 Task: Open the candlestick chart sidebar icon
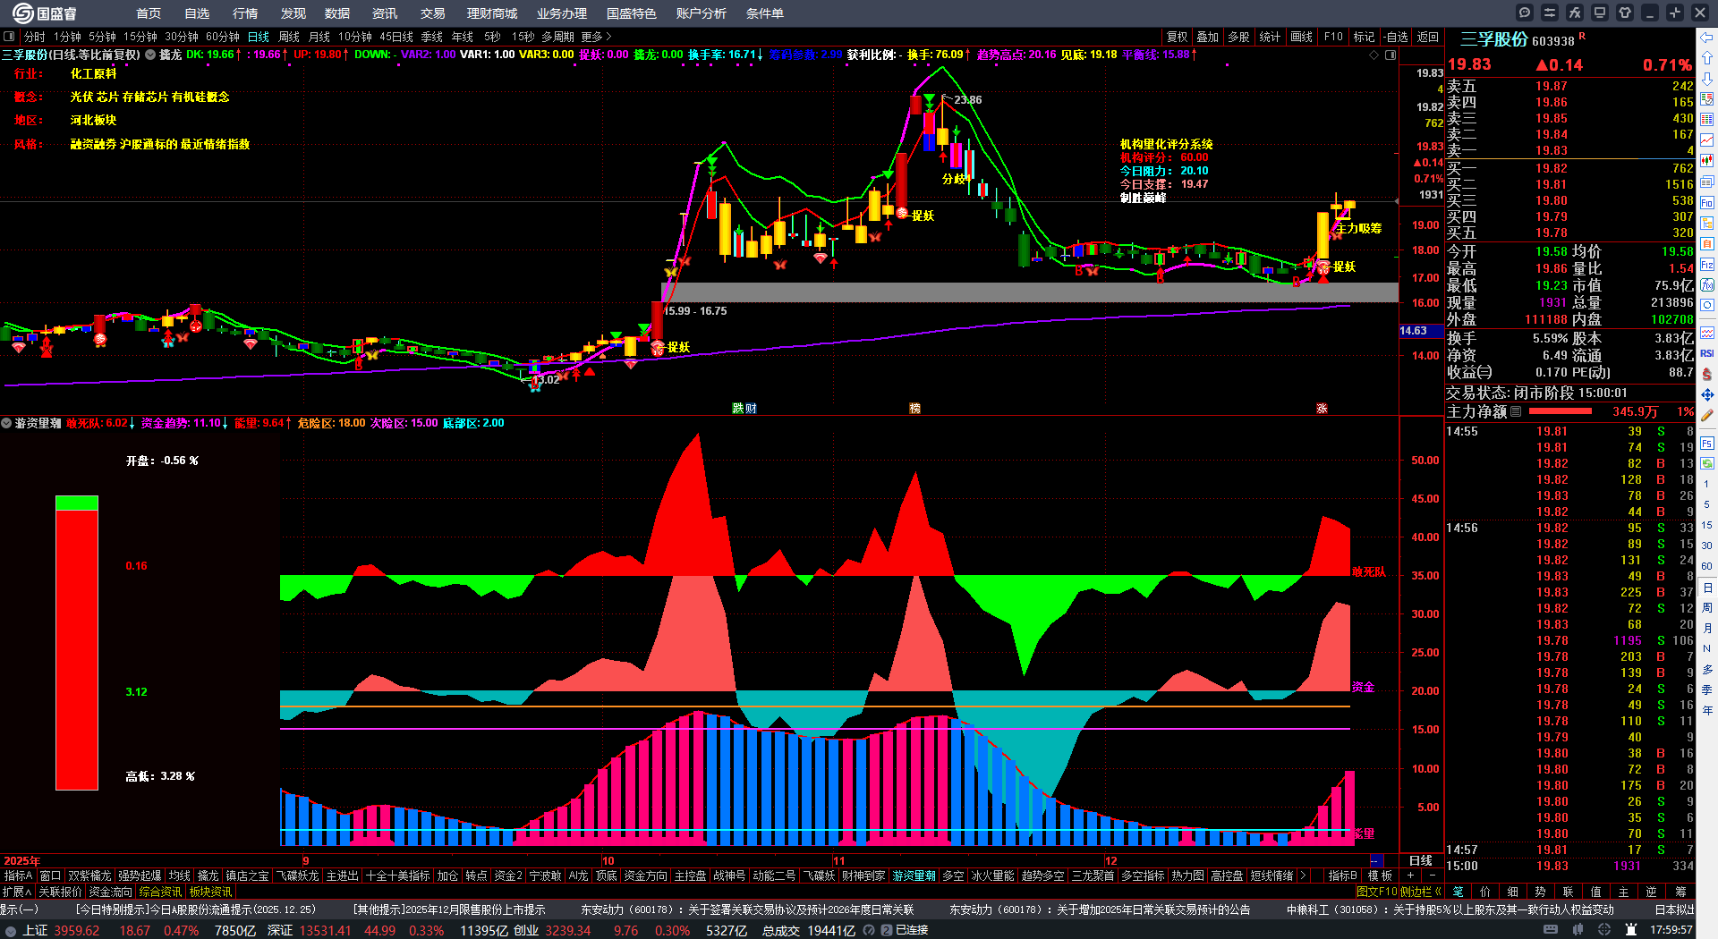[x=1707, y=161]
